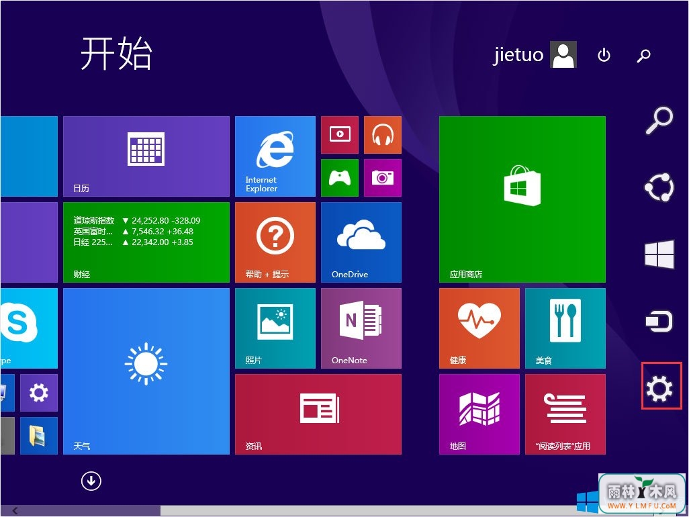This screenshot has width=689, height=517.
Task: Open the PC Settings gear tile
Action: click(x=39, y=393)
